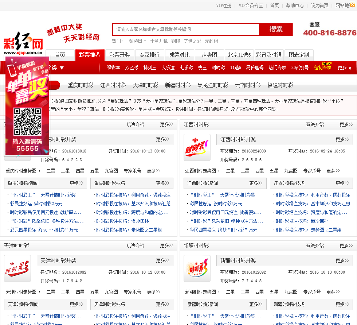
Task: Select 排列三 in the red menu
Action: coord(150,68)
